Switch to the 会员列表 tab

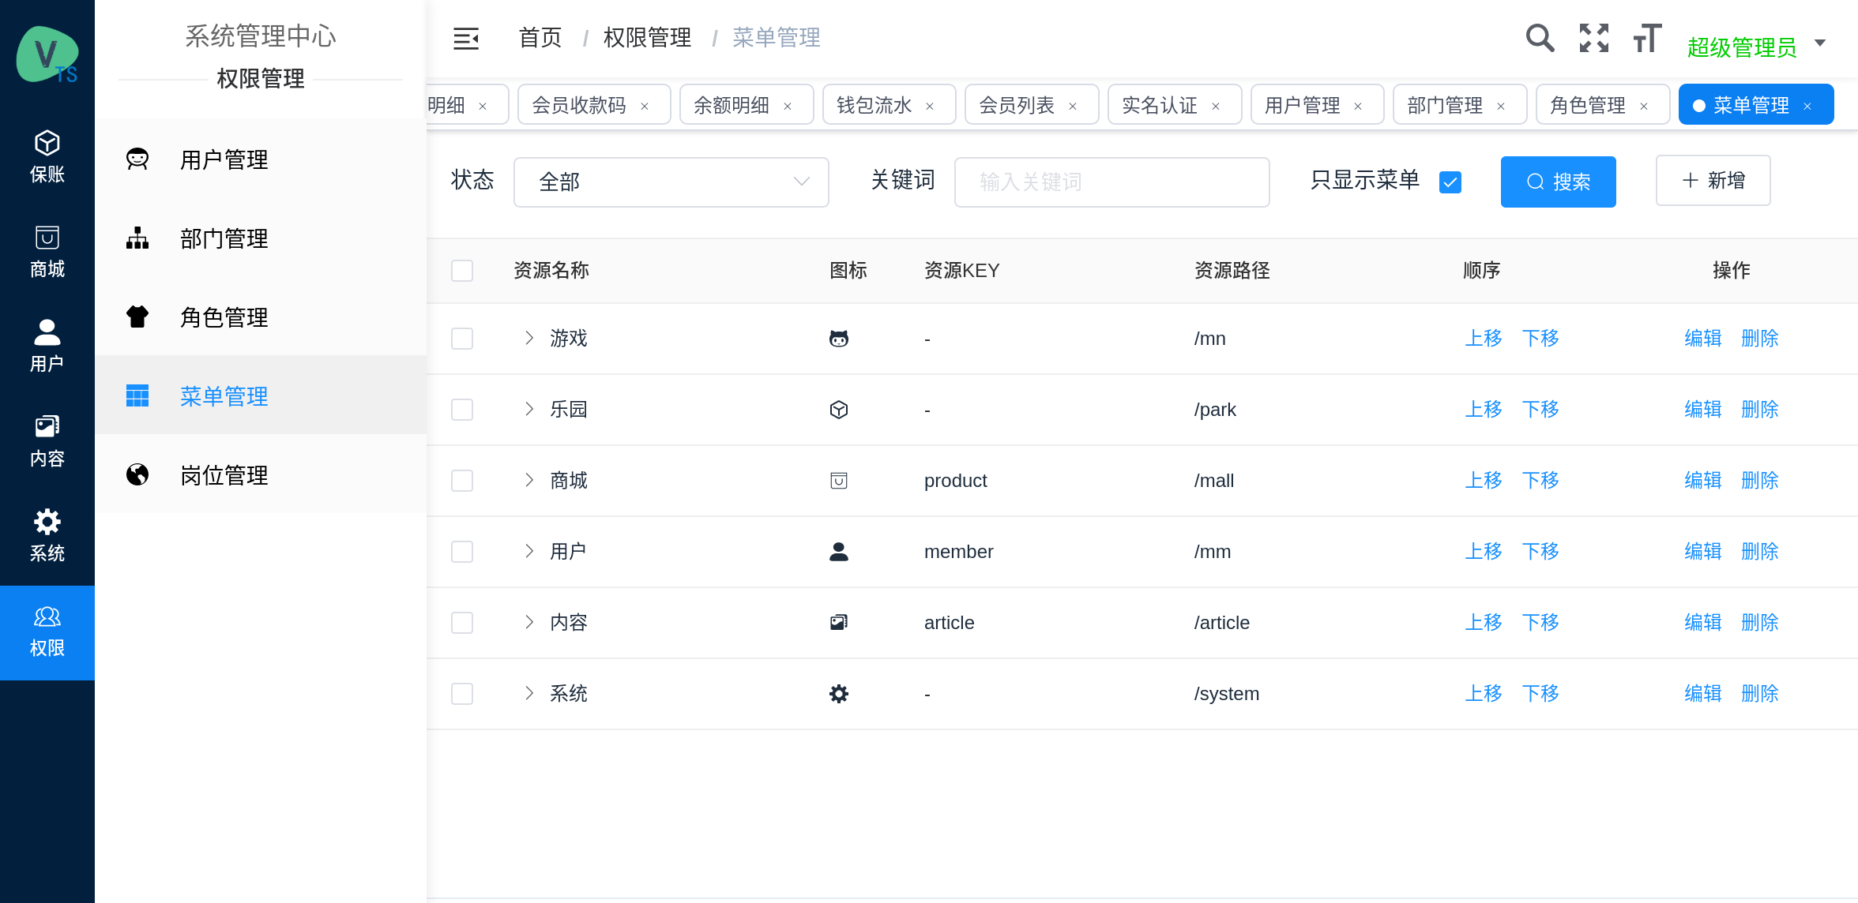click(x=1016, y=105)
